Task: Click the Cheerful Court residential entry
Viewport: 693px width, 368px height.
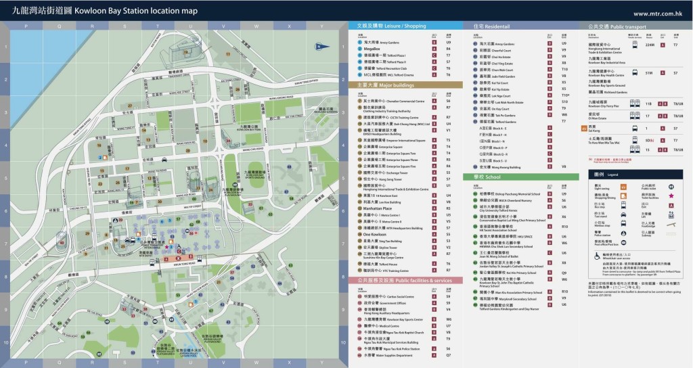Action: click(495, 50)
